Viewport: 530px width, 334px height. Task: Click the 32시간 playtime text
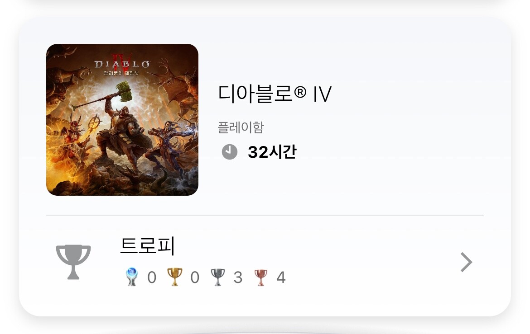coord(272,152)
